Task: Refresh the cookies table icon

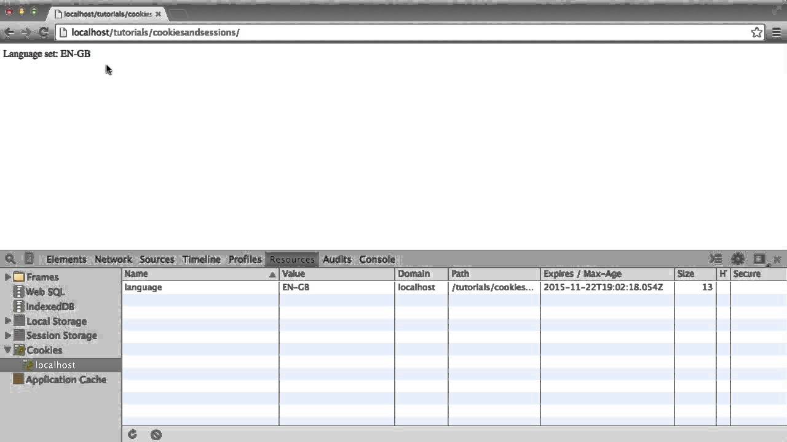Action: pyautogui.click(x=132, y=435)
